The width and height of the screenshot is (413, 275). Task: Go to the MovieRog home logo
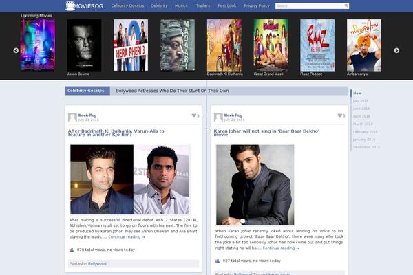(84, 5)
